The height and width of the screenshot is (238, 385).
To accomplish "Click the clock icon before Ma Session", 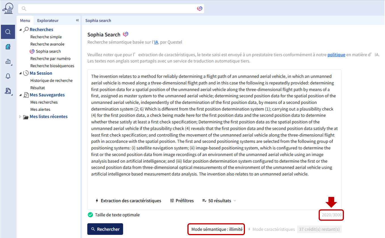I will click(26, 73).
